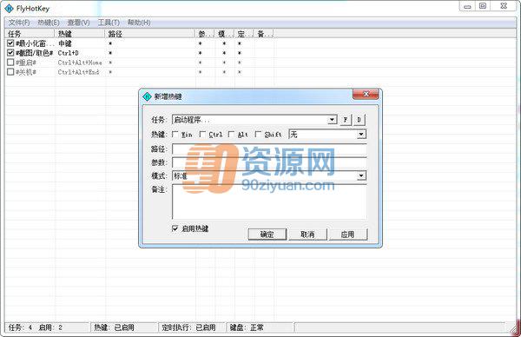The image size is (521, 337).
Task: Toggle the 启用热键 checkbox
Action: 175,228
